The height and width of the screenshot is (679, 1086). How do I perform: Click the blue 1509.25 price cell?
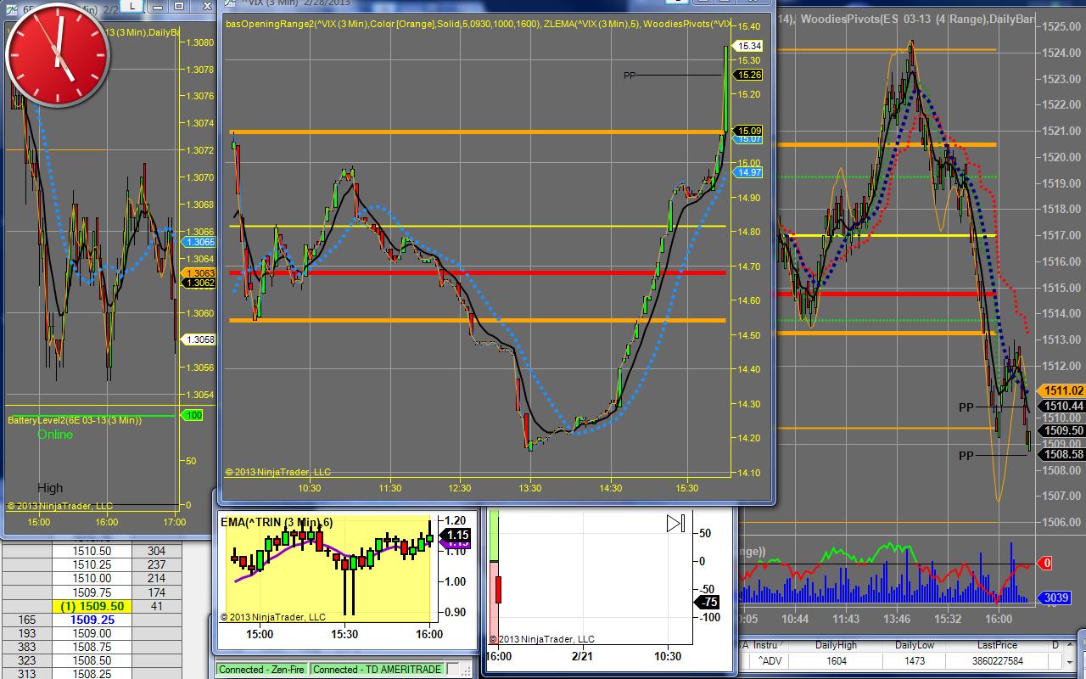click(92, 620)
